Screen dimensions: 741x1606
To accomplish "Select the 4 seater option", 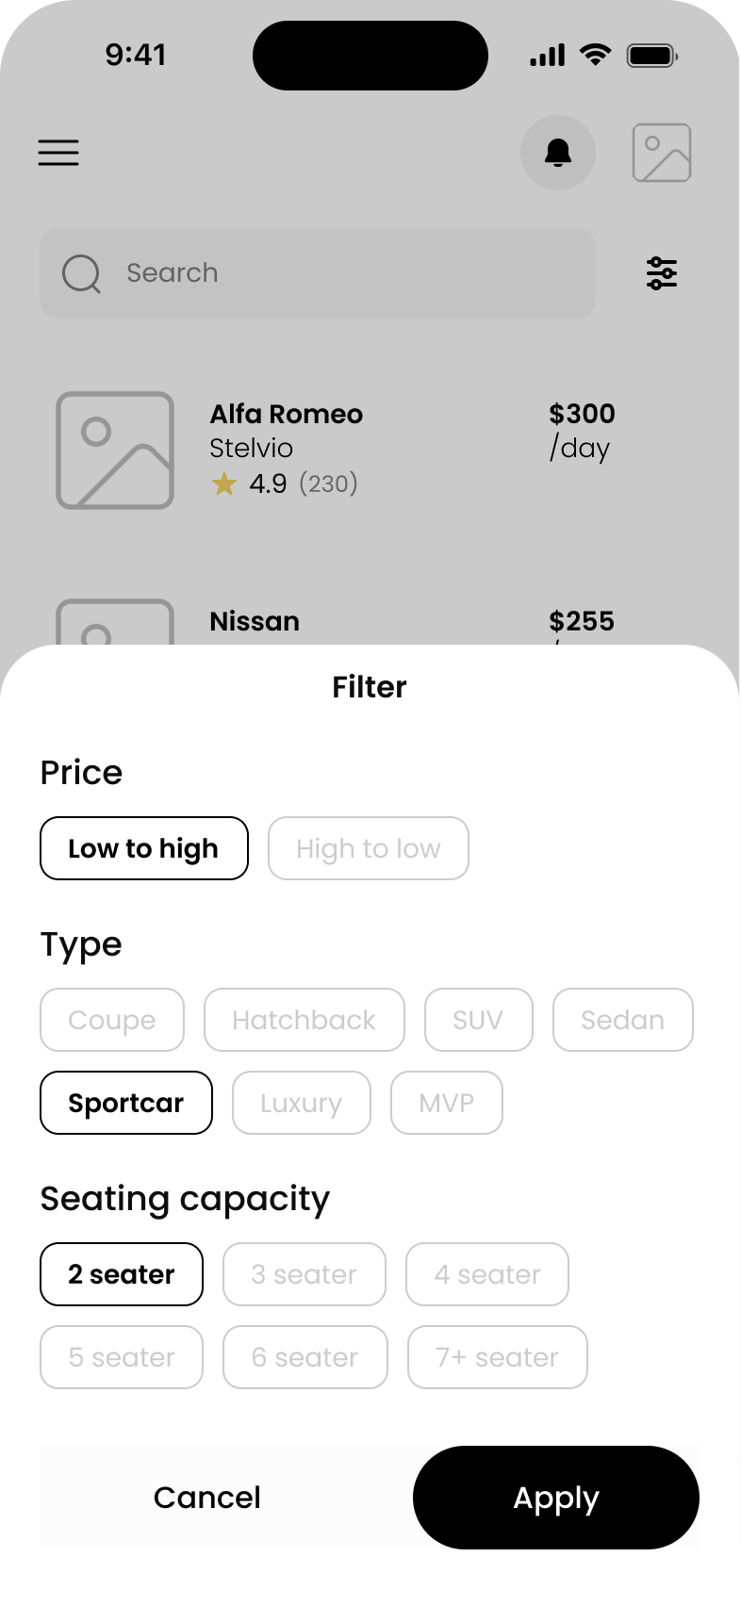I will (x=486, y=1274).
